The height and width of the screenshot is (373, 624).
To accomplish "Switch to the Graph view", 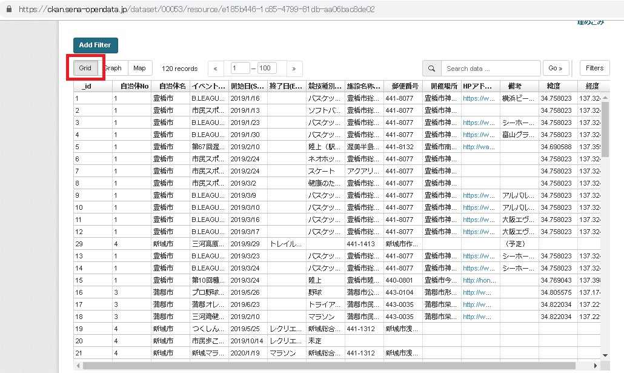I will (x=113, y=69).
